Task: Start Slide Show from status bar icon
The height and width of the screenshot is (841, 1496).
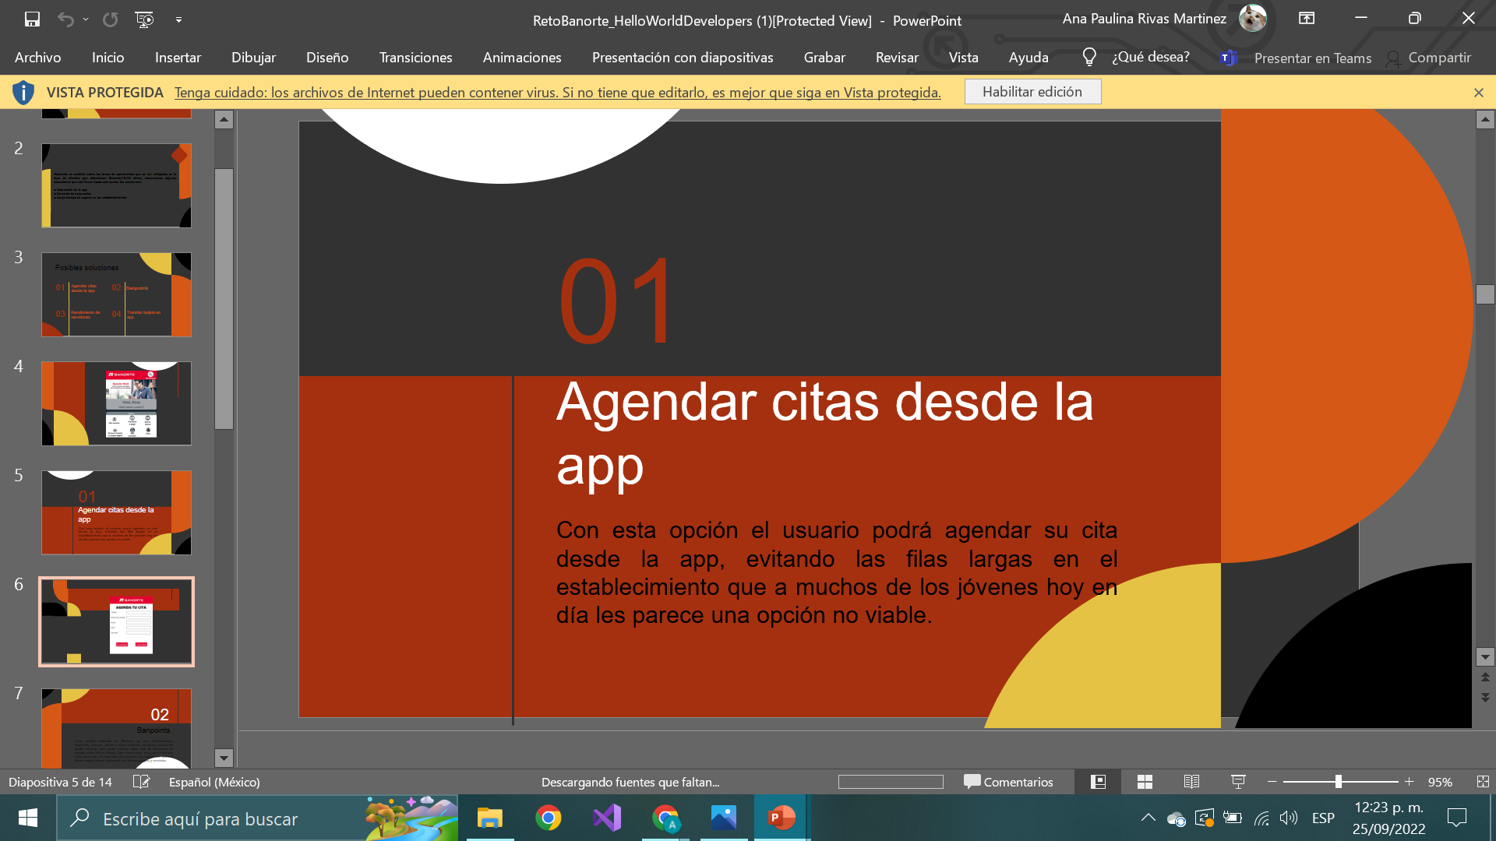Action: [x=1238, y=782]
